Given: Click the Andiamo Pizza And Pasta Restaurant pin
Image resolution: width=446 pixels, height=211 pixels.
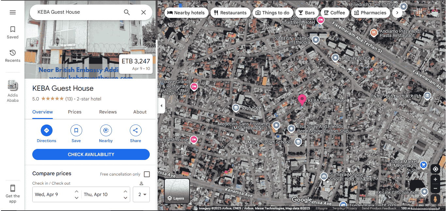Looking at the screenshot, I should coord(374,33).
